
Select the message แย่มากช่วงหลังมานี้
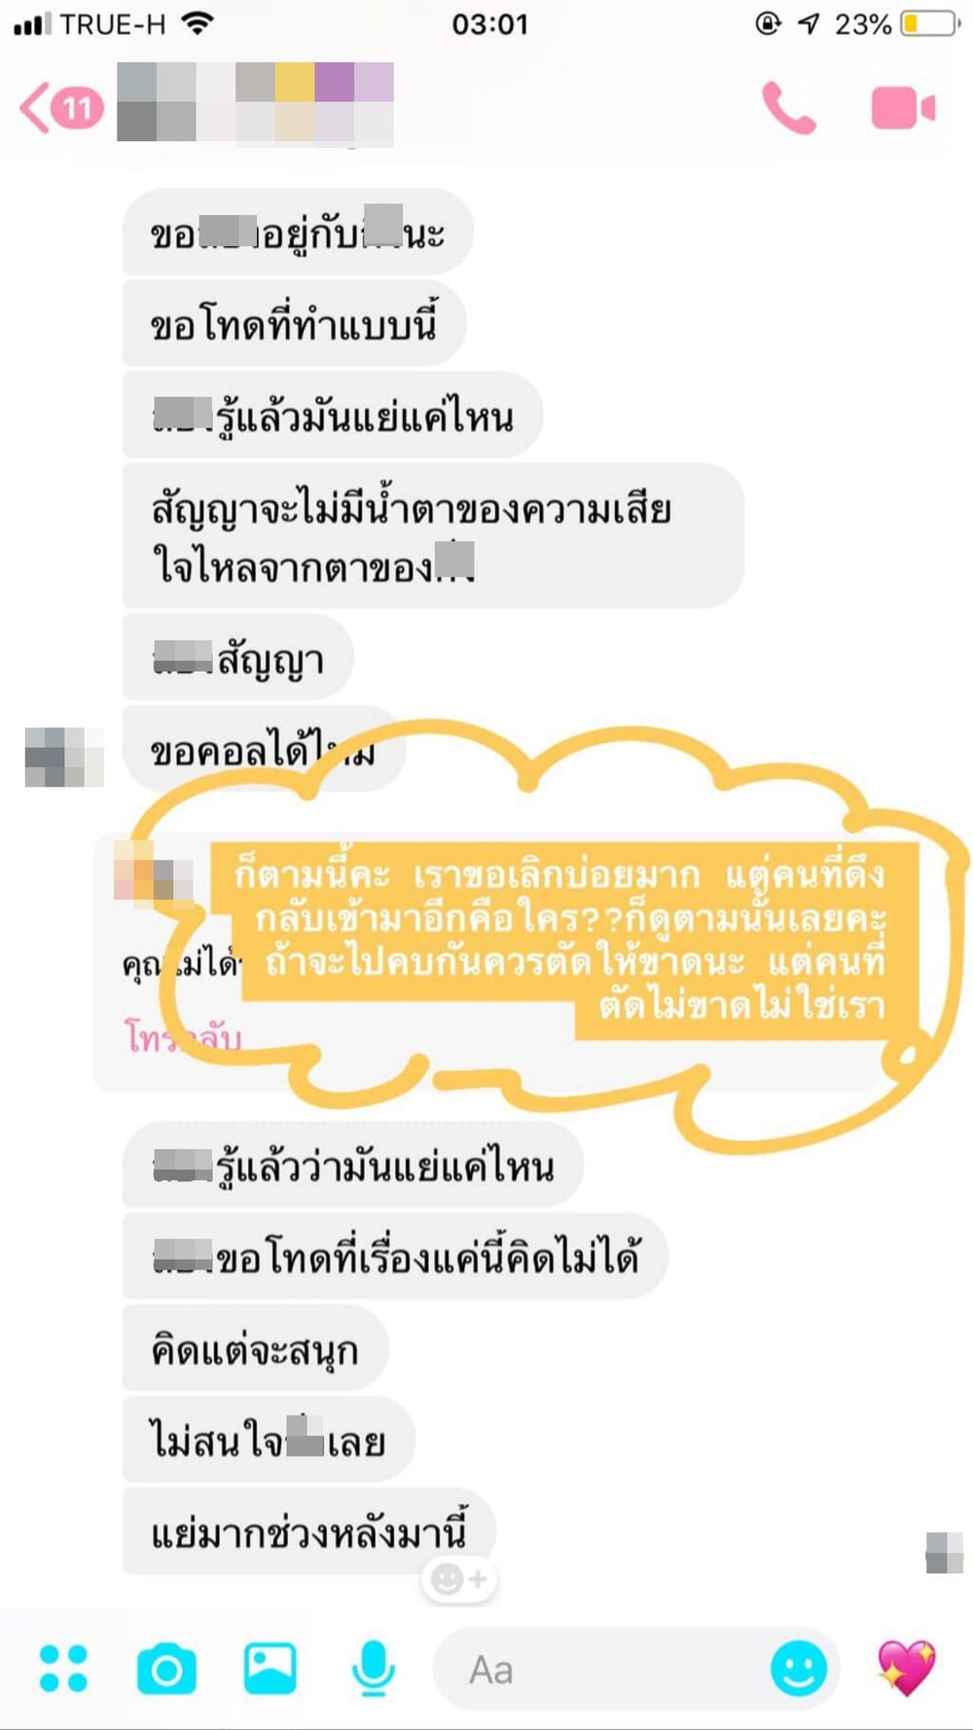pos(309,1531)
